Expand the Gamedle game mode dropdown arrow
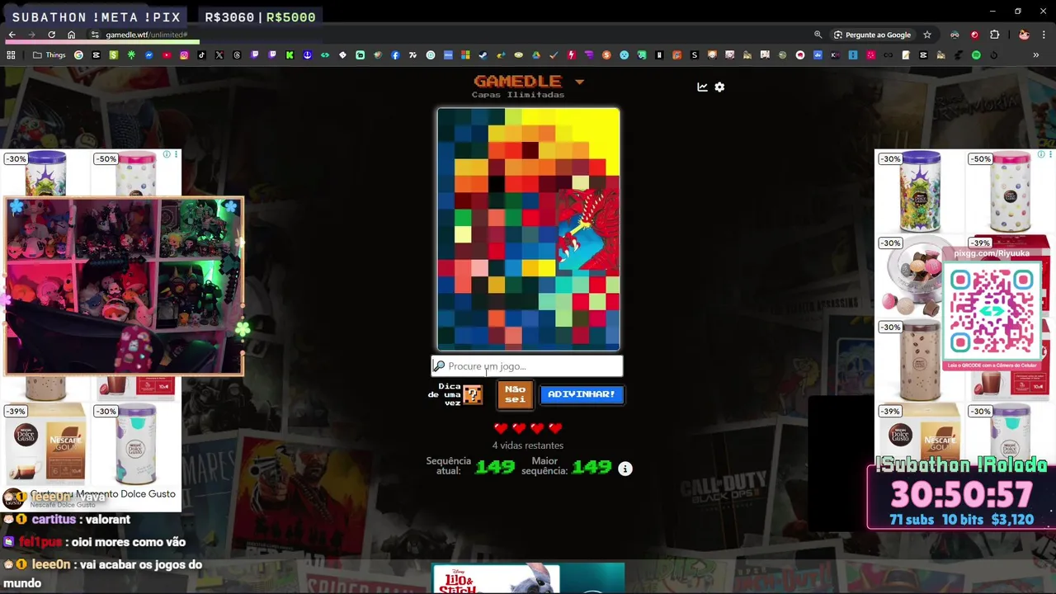Image resolution: width=1056 pixels, height=594 pixels. tap(579, 82)
